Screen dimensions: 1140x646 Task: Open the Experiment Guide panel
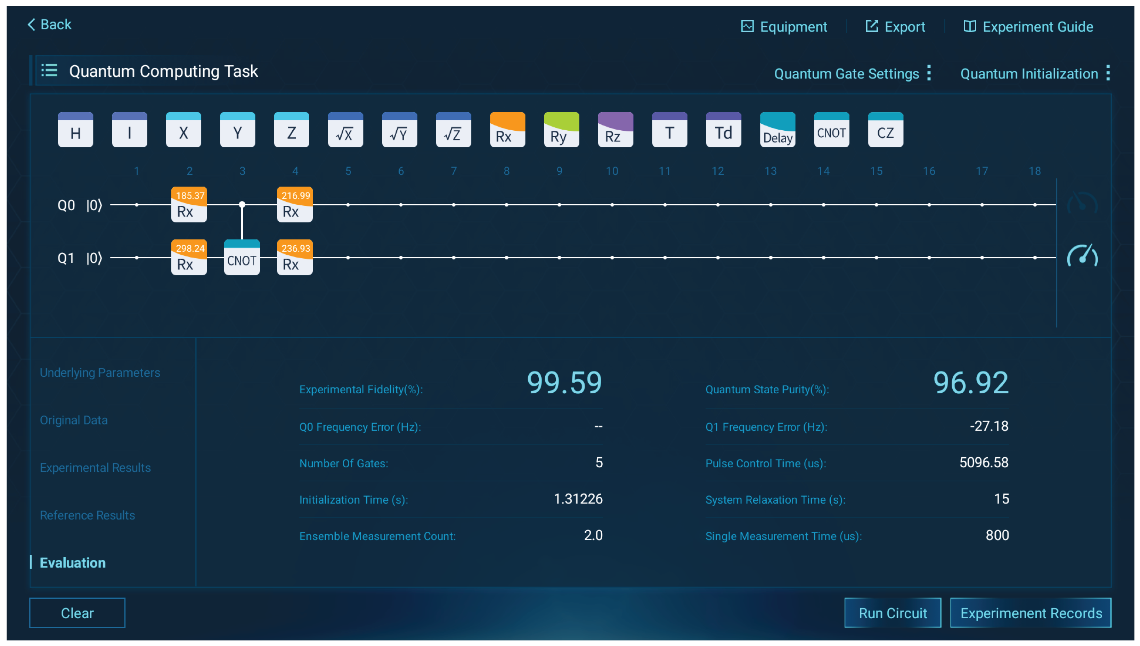click(x=1028, y=27)
